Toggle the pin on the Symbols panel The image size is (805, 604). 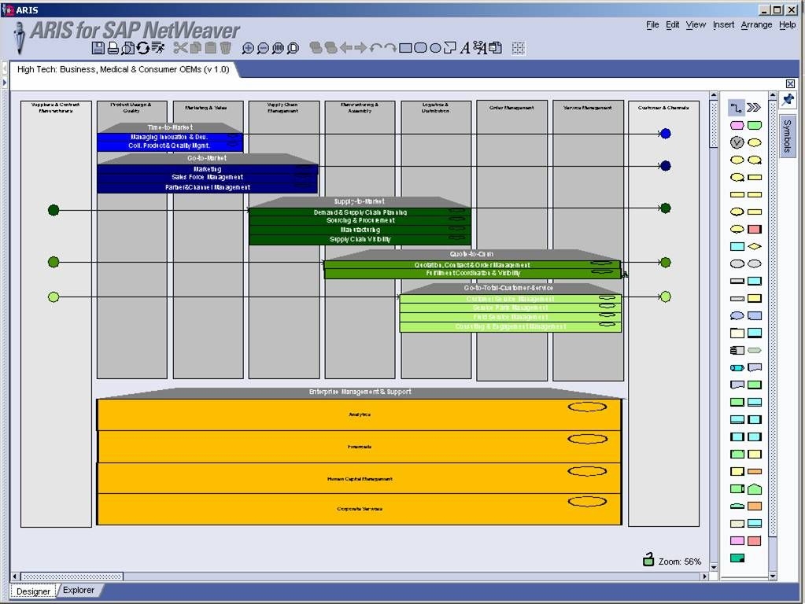click(788, 99)
